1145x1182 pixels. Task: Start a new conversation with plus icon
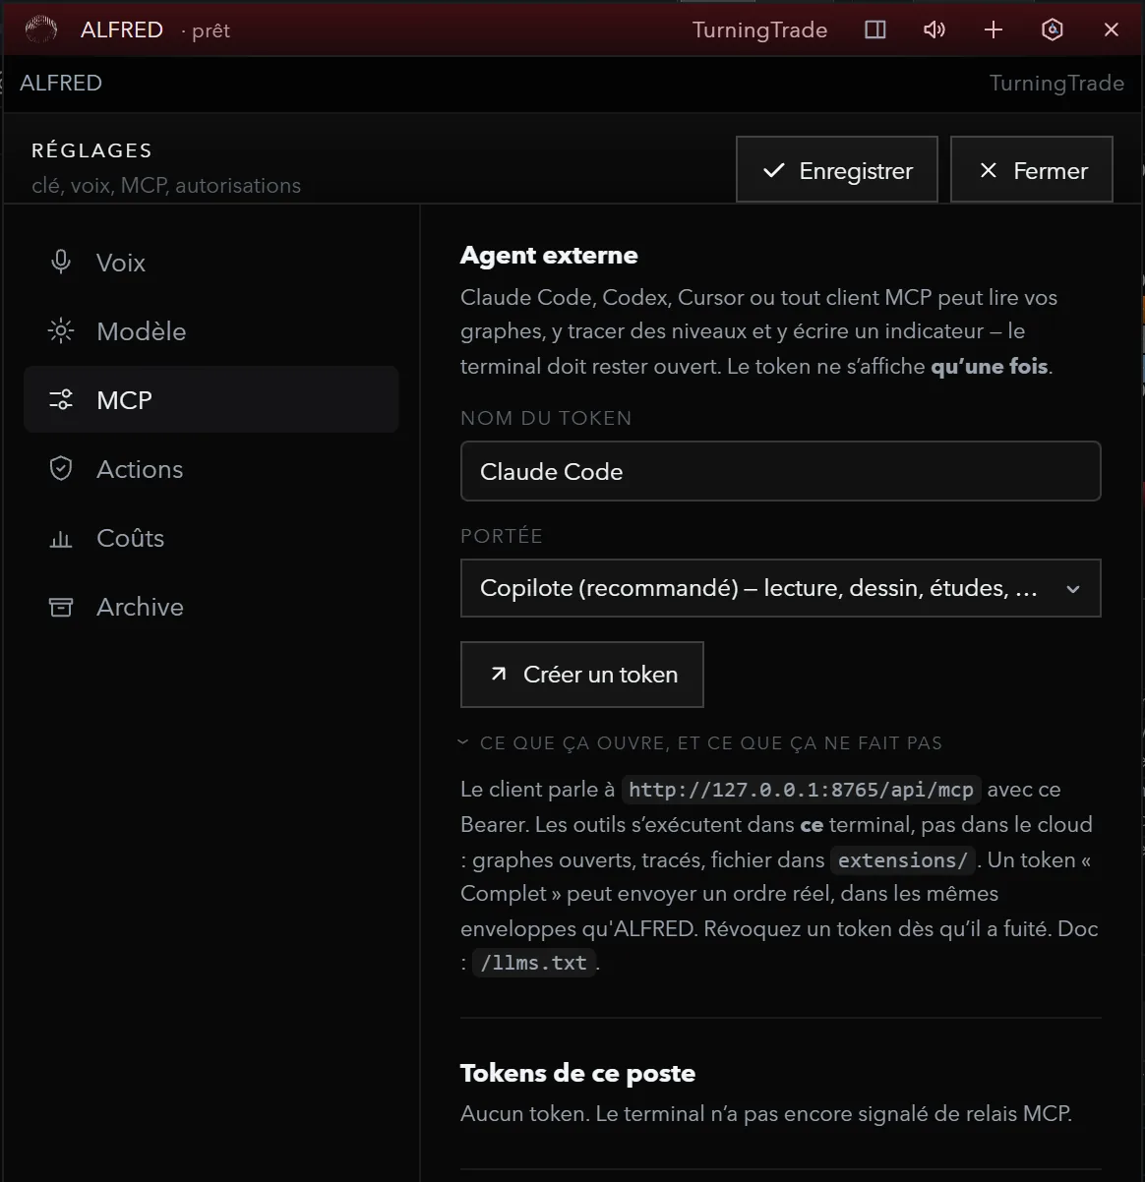[x=994, y=30]
